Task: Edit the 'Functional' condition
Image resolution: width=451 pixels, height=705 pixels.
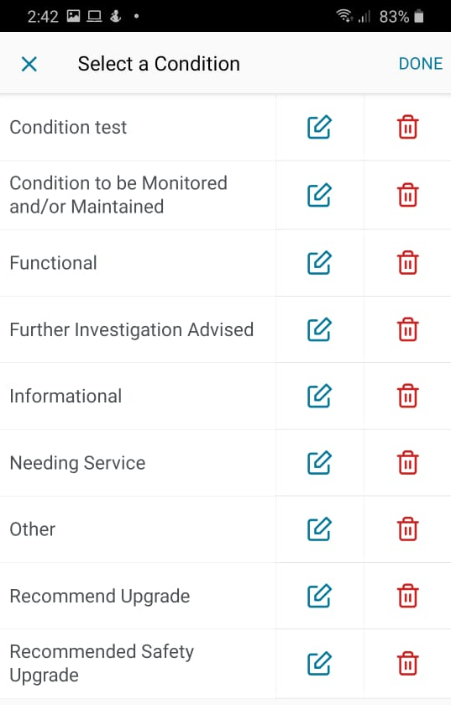Action: click(x=319, y=262)
